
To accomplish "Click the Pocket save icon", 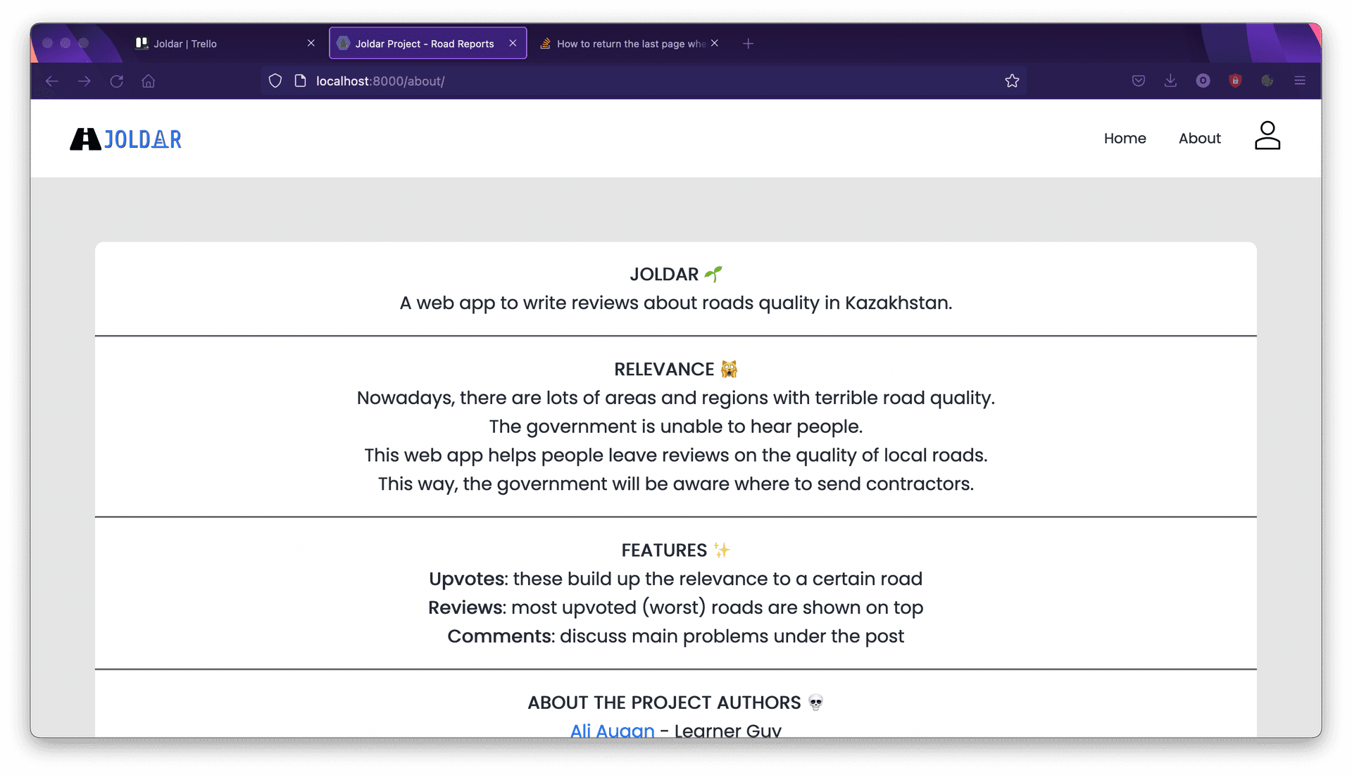I will tap(1138, 81).
